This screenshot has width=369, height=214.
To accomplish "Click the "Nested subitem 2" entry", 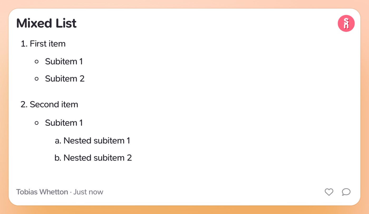I will point(98,158).
